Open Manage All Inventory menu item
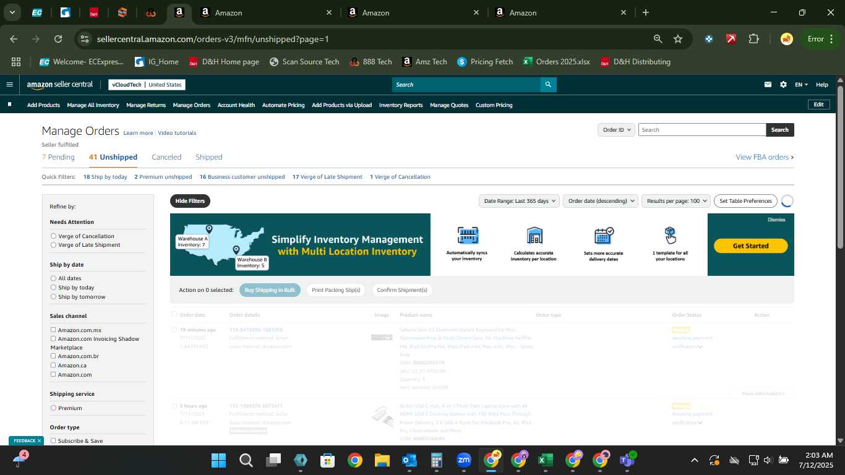This screenshot has width=845, height=475. coord(93,105)
